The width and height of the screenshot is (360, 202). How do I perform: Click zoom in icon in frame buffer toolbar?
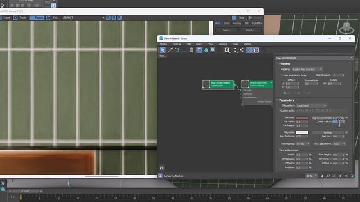(x=109, y=17)
